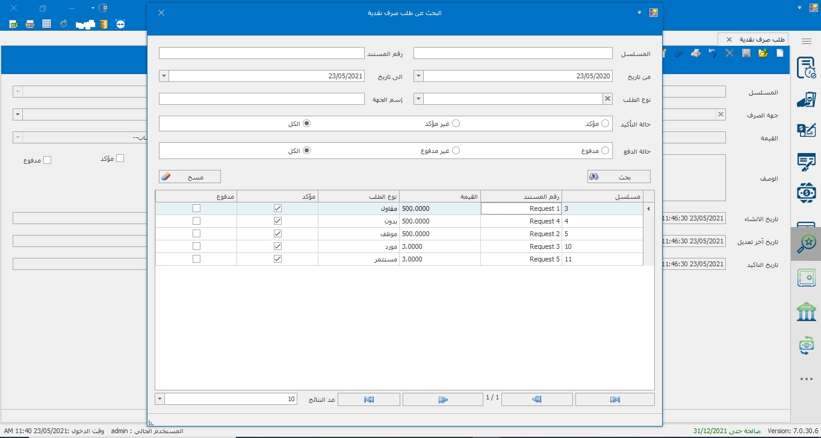The width and height of the screenshot is (821, 438).
Task: Open the 'نوع الطلب' dropdown arrow
Action: coord(419,99)
